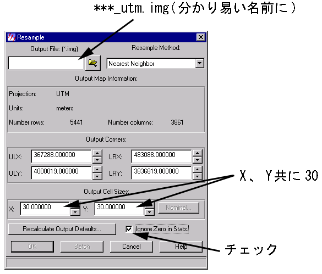Screen dimensions: 322x274
Task: Click the LRX coordinate input field
Action: (x=161, y=156)
